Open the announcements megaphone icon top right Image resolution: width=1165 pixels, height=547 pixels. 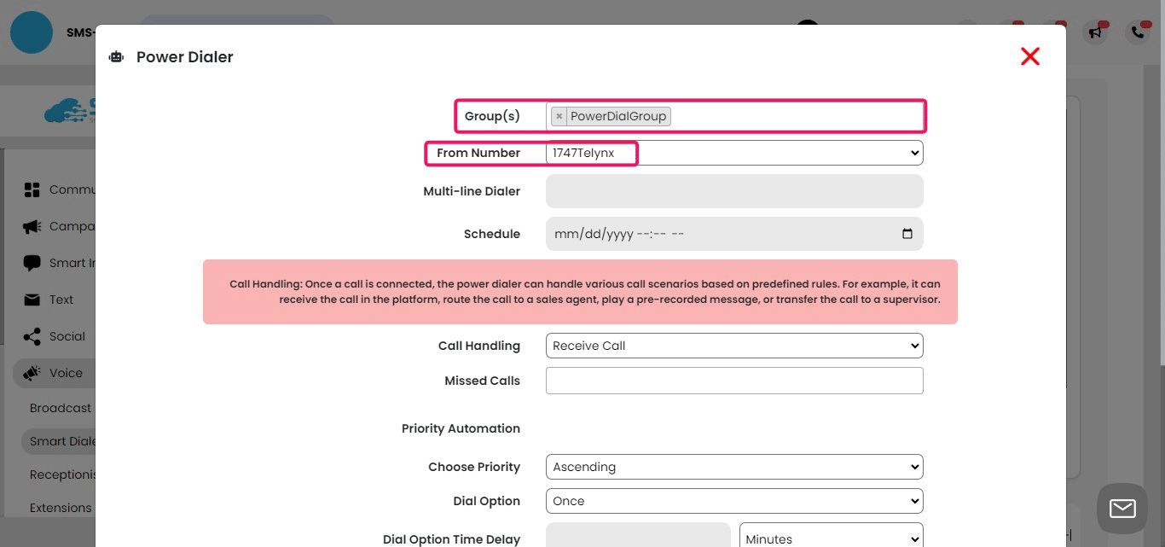coord(1097,32)
